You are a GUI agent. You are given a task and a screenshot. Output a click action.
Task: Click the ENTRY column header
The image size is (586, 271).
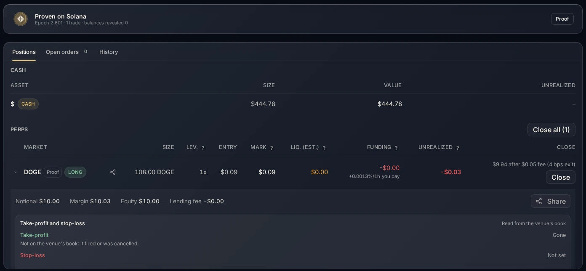[x=228, y=147]
